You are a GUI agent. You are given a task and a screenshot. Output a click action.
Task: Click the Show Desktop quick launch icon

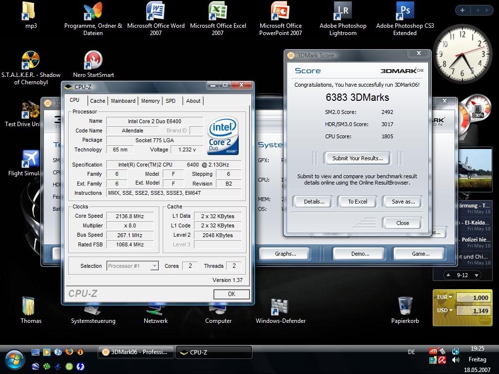36,352
